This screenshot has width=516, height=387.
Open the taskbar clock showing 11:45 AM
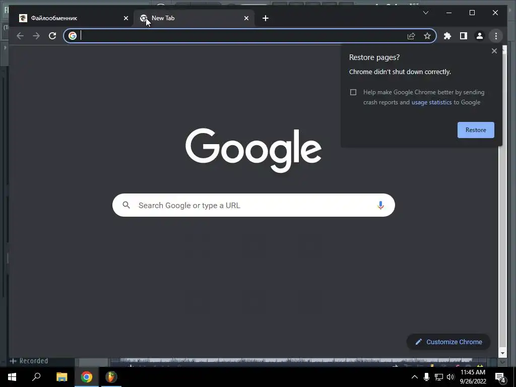pyautogui.click(x=473, y=377)
